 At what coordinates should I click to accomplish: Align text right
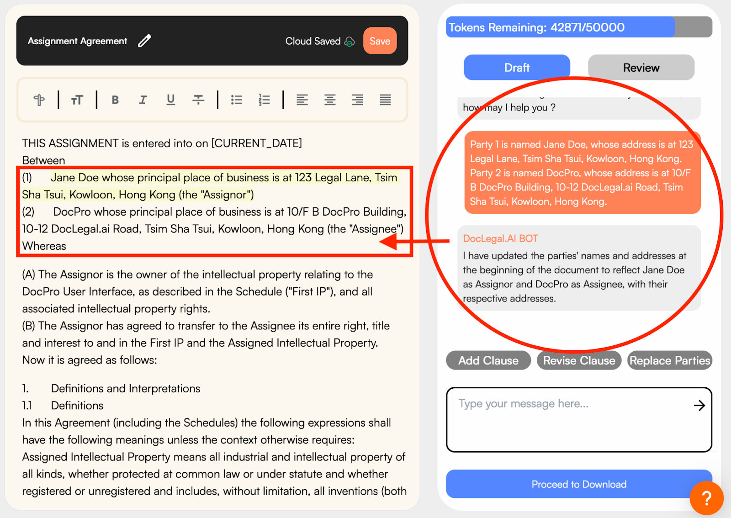click(358, 100)
